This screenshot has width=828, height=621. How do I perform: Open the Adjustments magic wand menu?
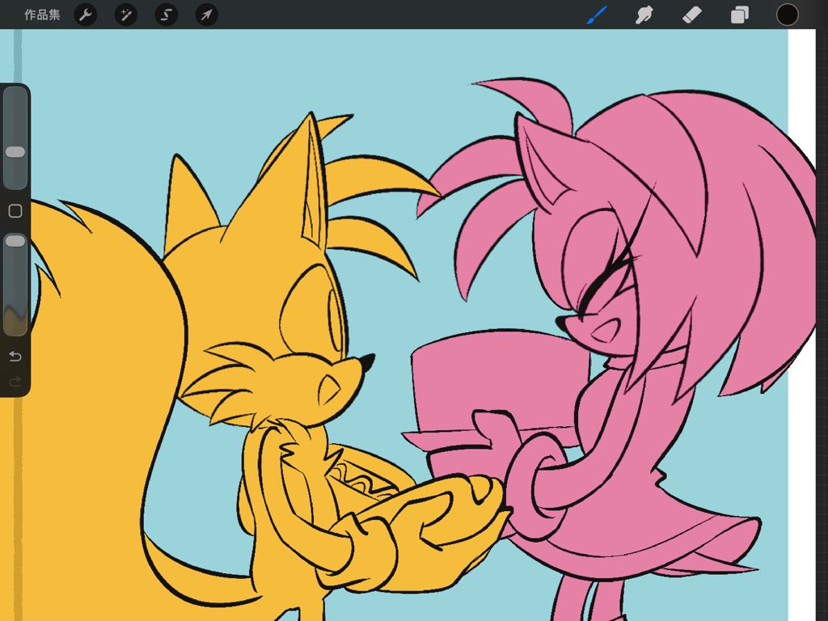pyautogui.click(x=125, y=15)
